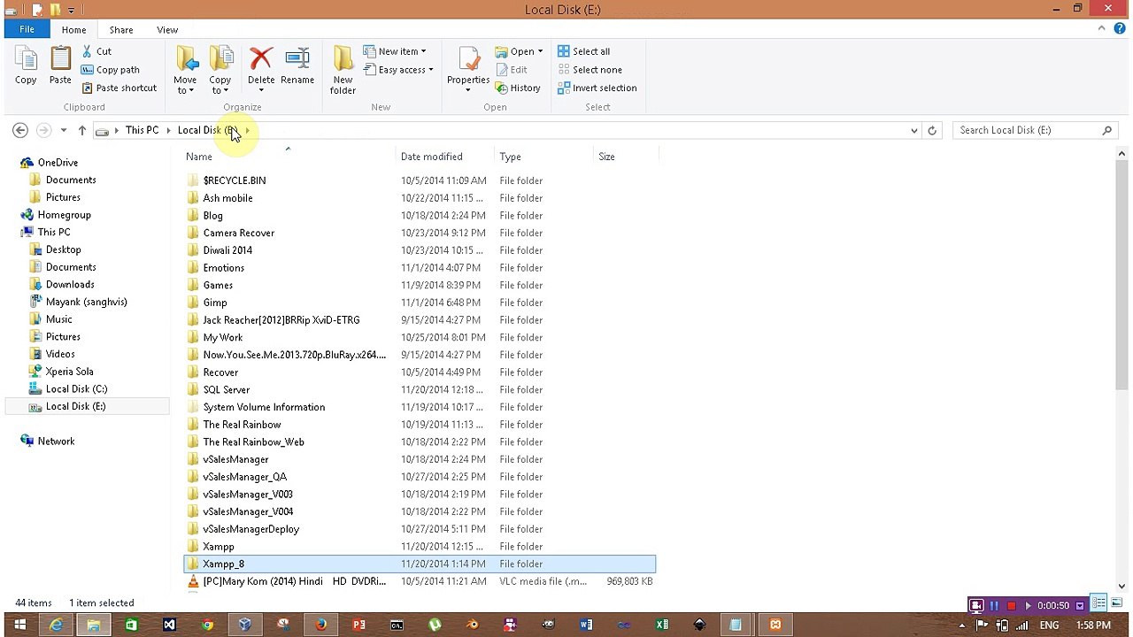Viewport: 1133px width, 637px height.
Task: Create a New folder from the ribbon
Action: pos(343,70)
